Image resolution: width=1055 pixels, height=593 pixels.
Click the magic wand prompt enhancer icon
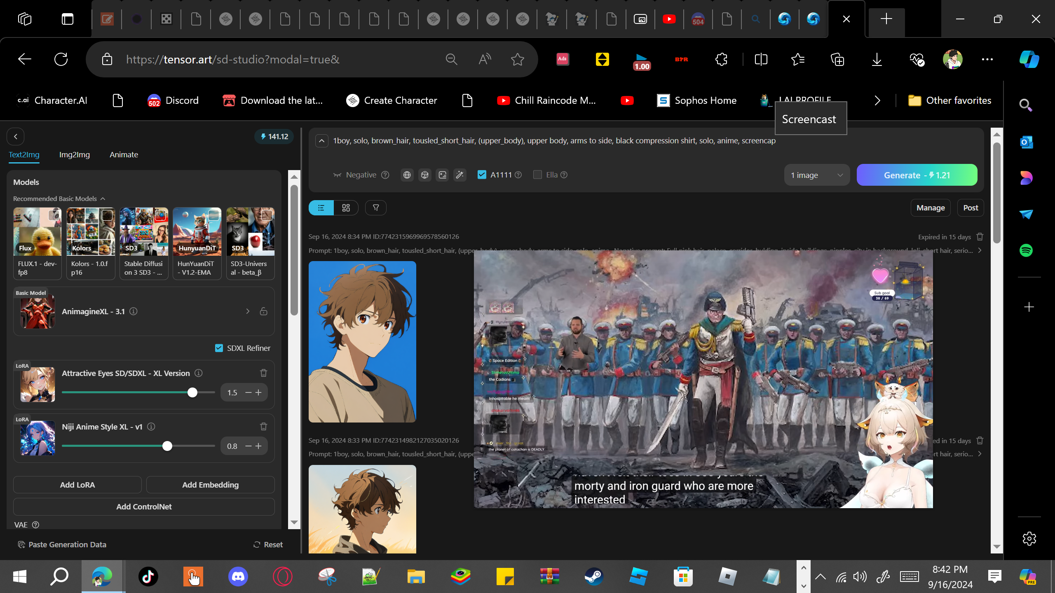(460, 175)
